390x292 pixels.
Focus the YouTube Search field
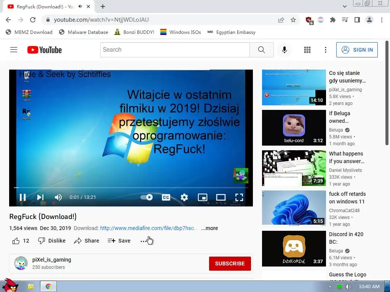click(x=175, y=50)
